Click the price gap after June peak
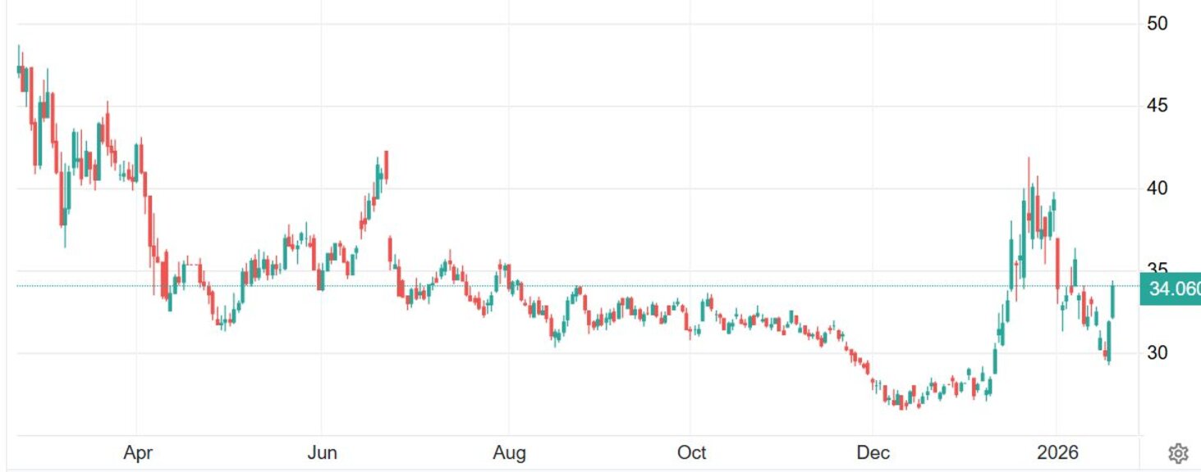 (x=387, y=209)
